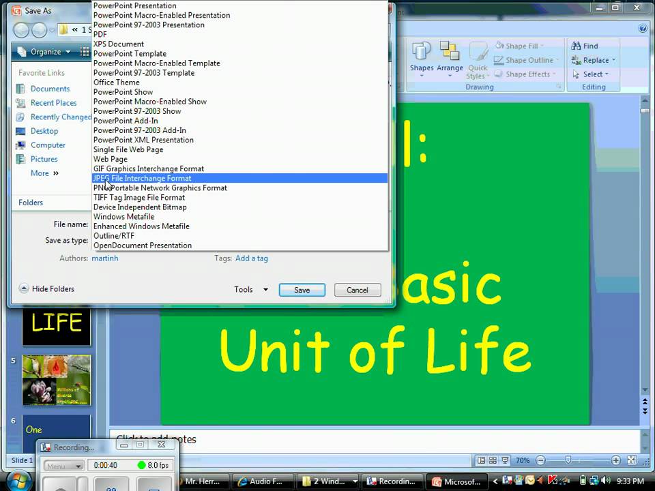Choose Windows Metafile format

click(239, 217)
